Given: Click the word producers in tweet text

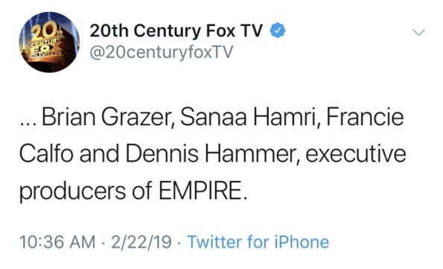Looking at the screenshot, I should tap(72, 192).
